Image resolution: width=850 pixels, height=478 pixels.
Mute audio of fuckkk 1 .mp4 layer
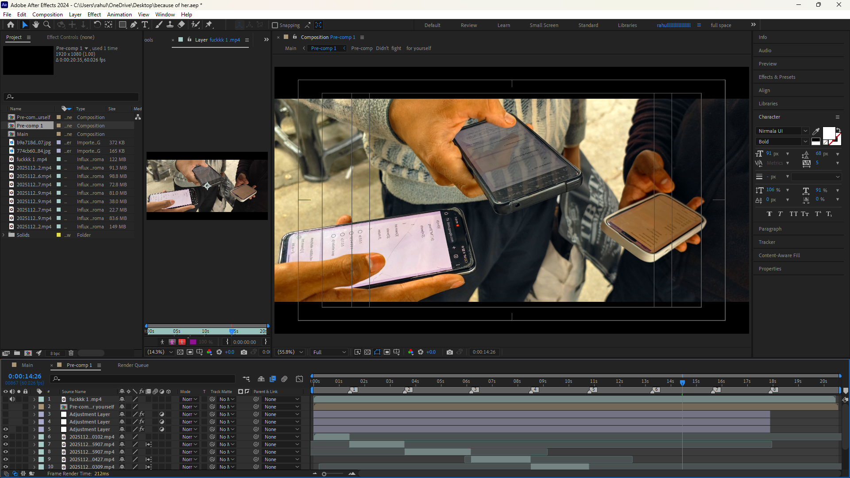[x=12, y=399]
